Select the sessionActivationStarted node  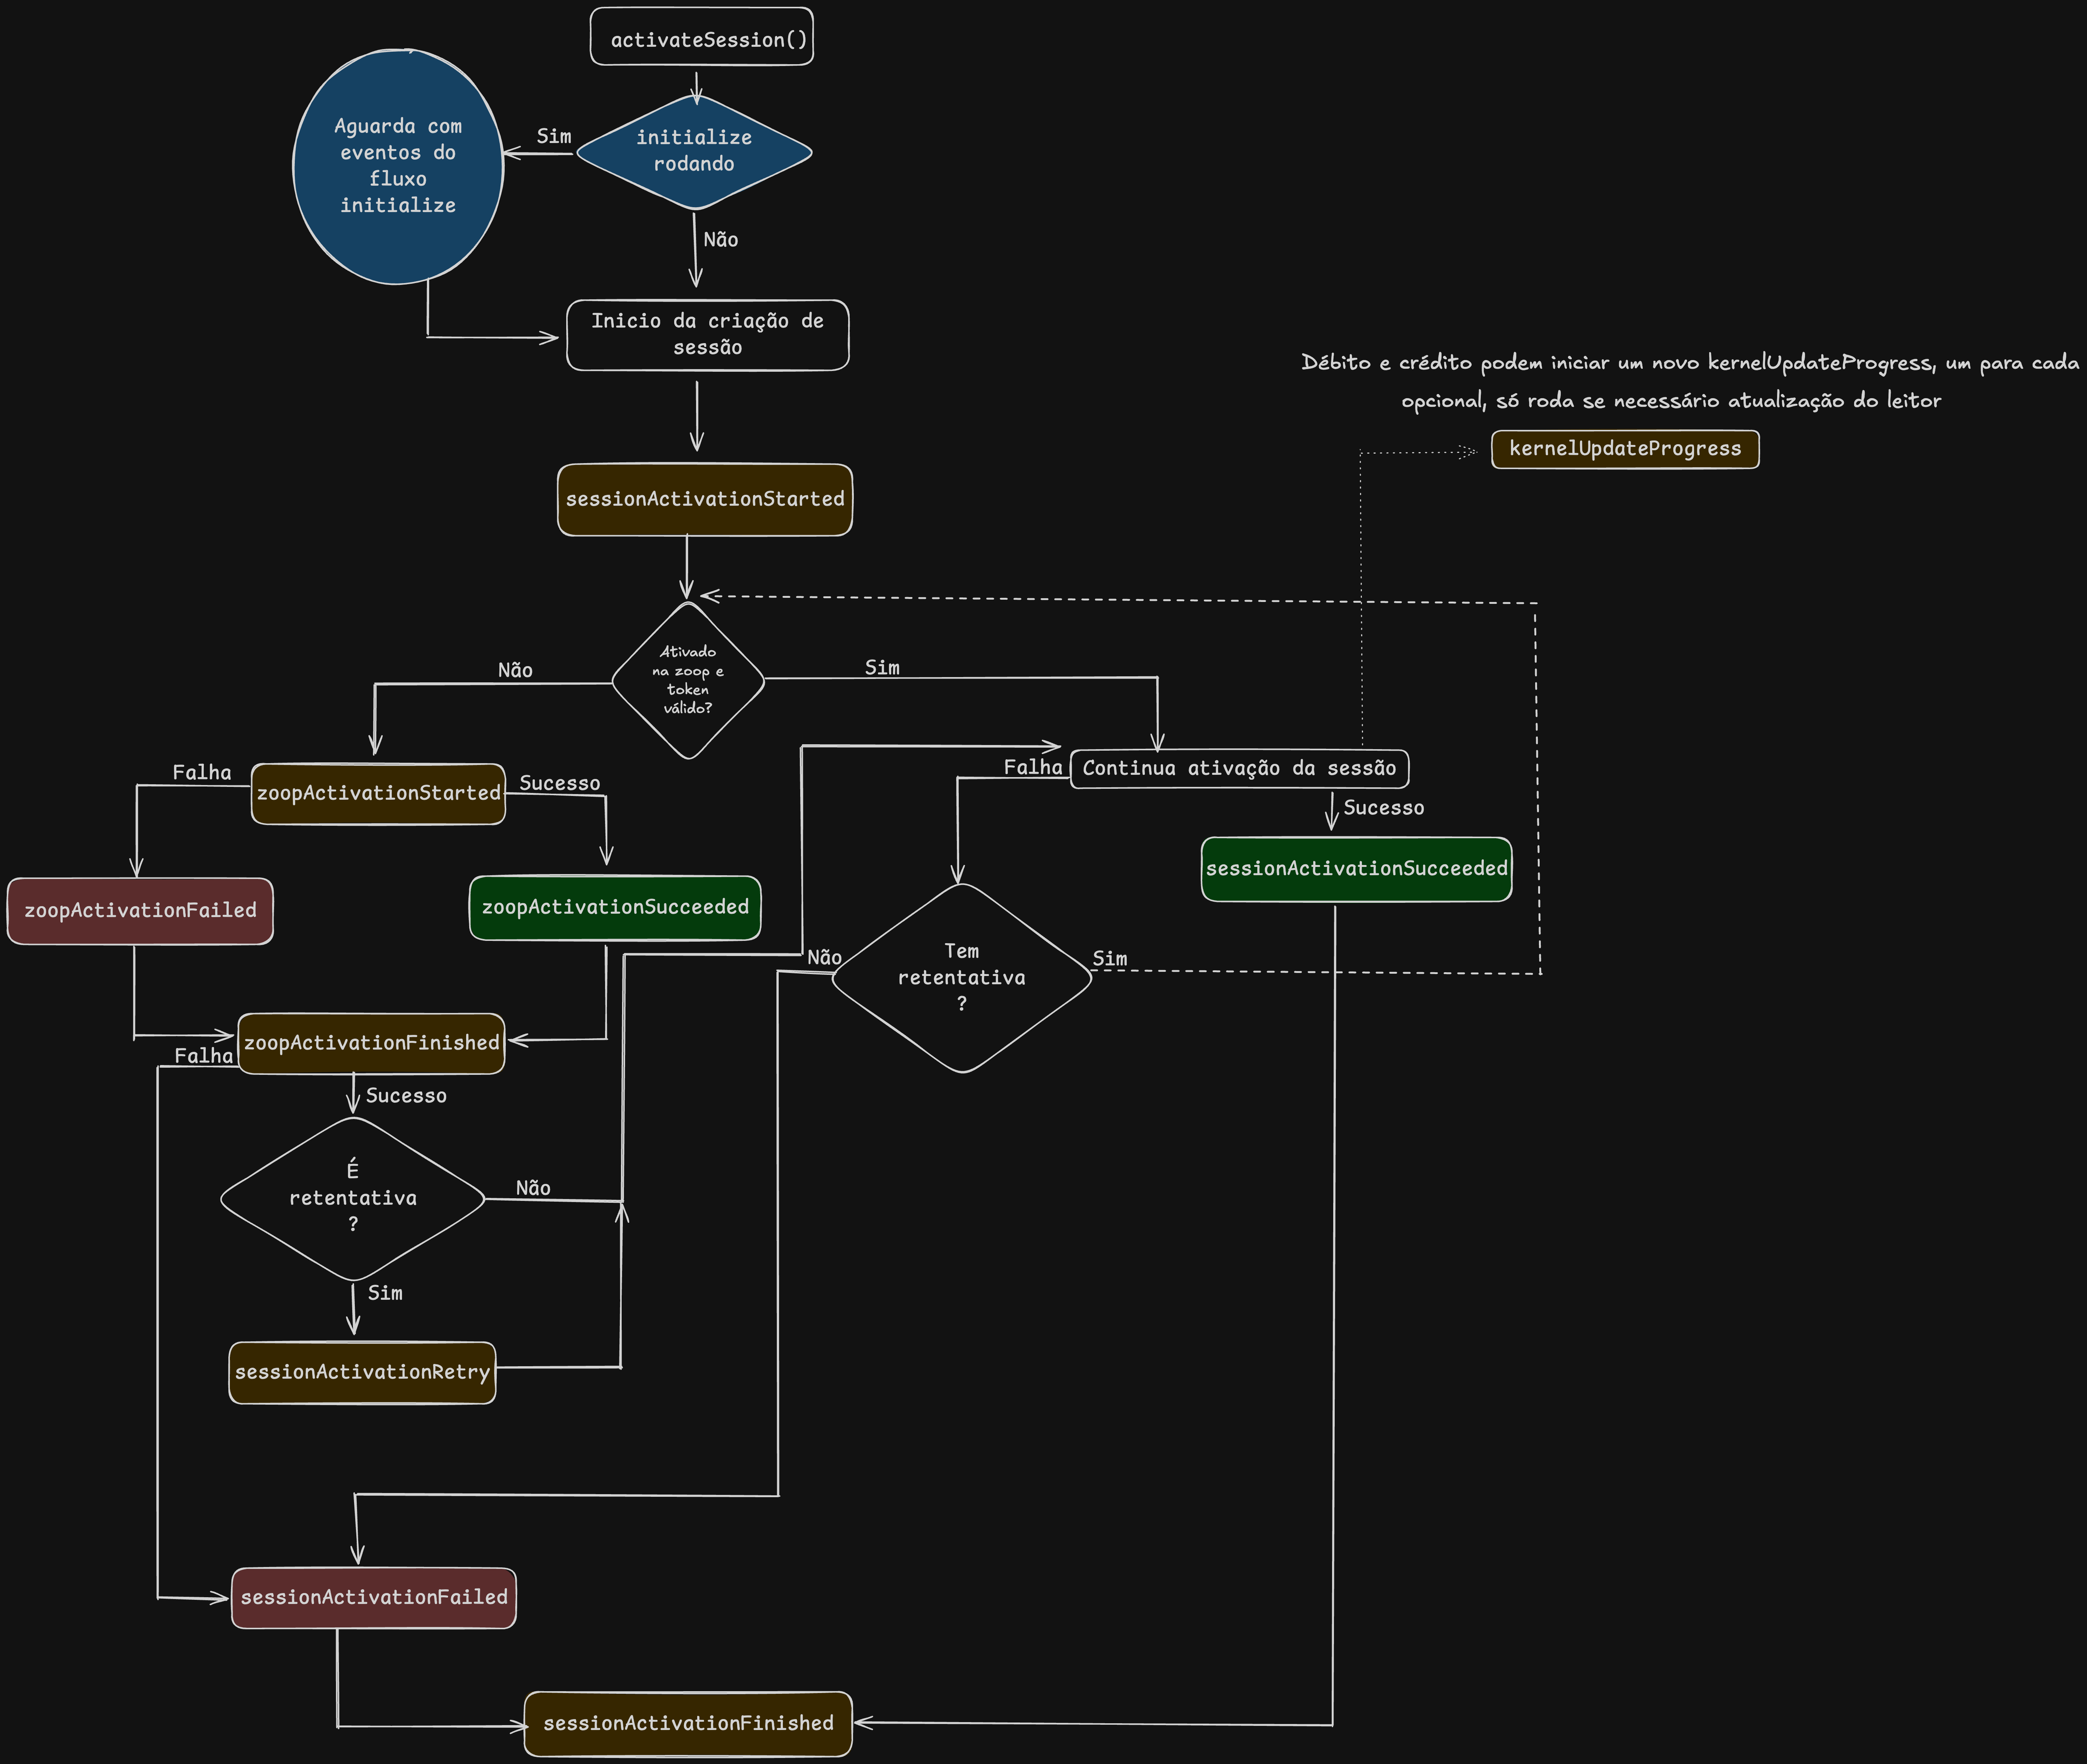(x=705, y=499)
